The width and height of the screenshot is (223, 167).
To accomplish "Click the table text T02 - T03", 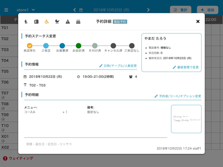I will point(38,85).
